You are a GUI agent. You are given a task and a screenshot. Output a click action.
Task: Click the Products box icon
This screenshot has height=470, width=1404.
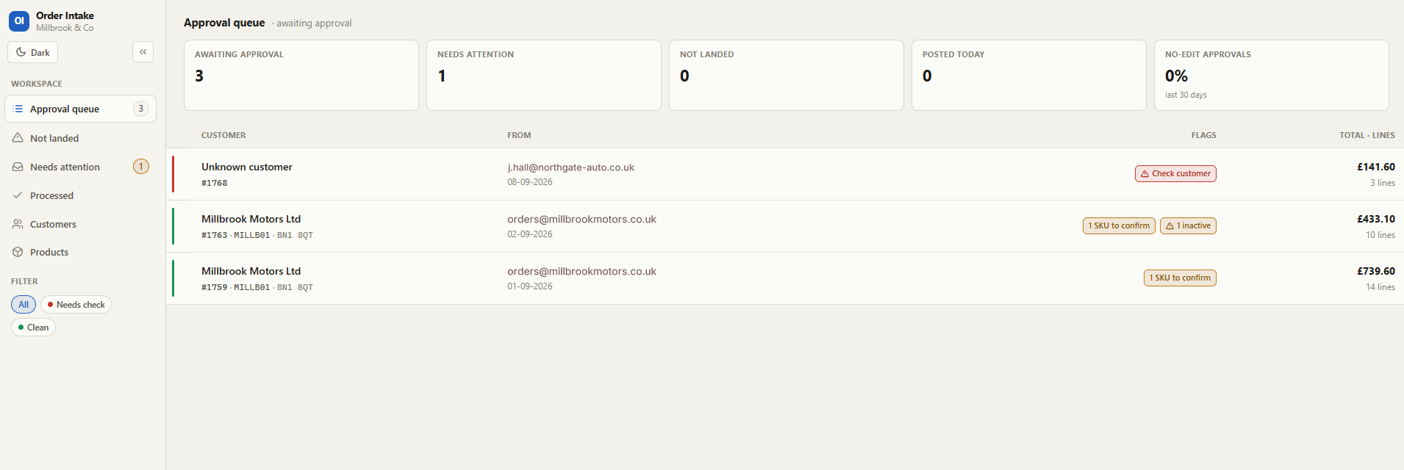18,252
